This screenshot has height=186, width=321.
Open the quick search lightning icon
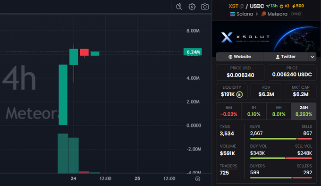click(179, 7)
